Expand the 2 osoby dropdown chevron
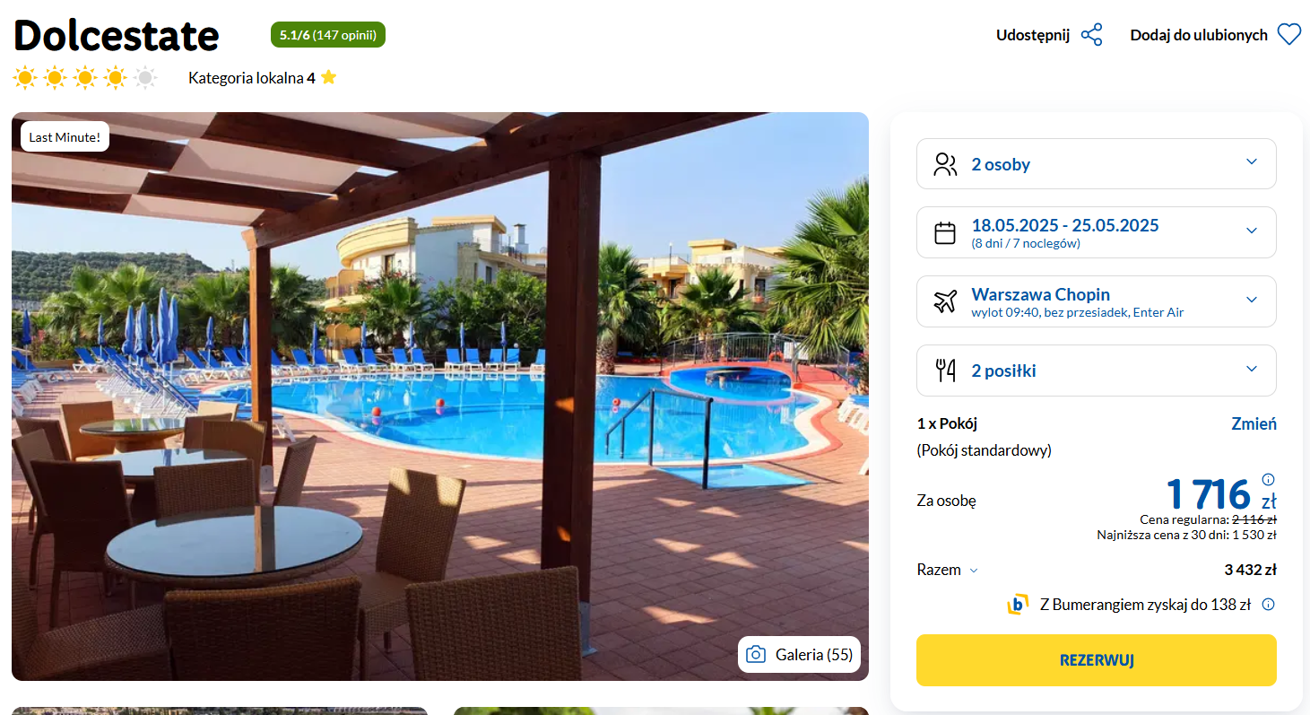Viewport: 1310px width, 715px height. [x=1252, y=162]
